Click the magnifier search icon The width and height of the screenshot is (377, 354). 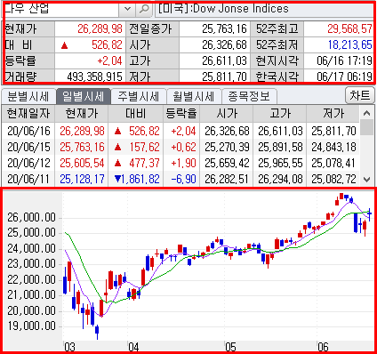144,10
